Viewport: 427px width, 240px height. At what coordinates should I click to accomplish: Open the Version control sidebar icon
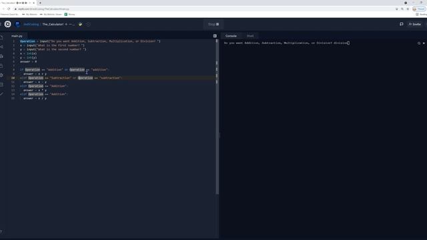[x=1, y=47]
